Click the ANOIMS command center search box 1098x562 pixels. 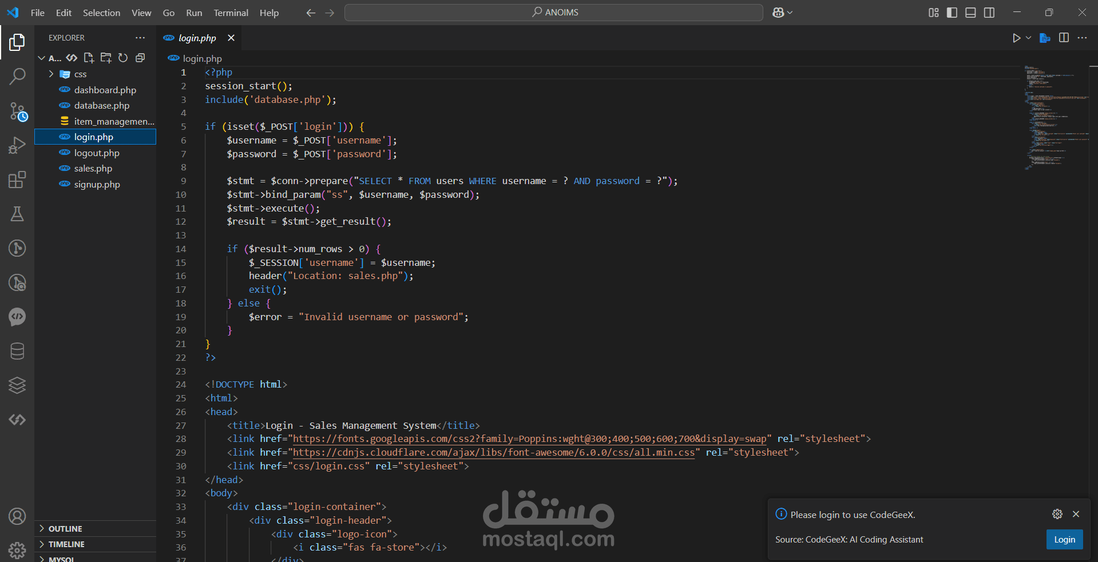pos(553,13)
